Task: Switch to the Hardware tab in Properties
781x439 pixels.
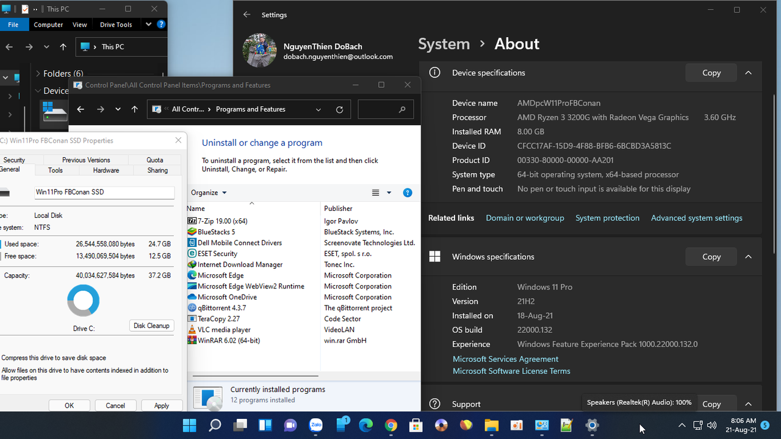Action: point(106,170)
